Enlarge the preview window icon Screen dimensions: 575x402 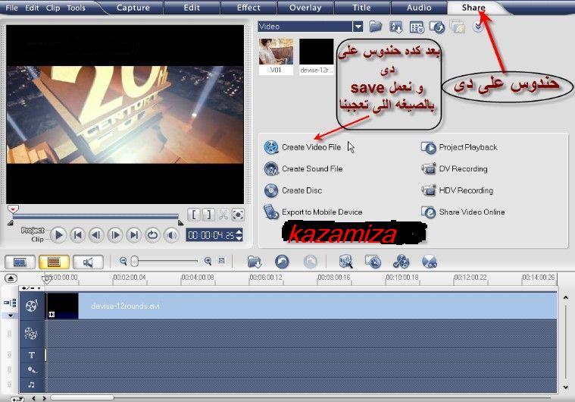pos(238,215)
